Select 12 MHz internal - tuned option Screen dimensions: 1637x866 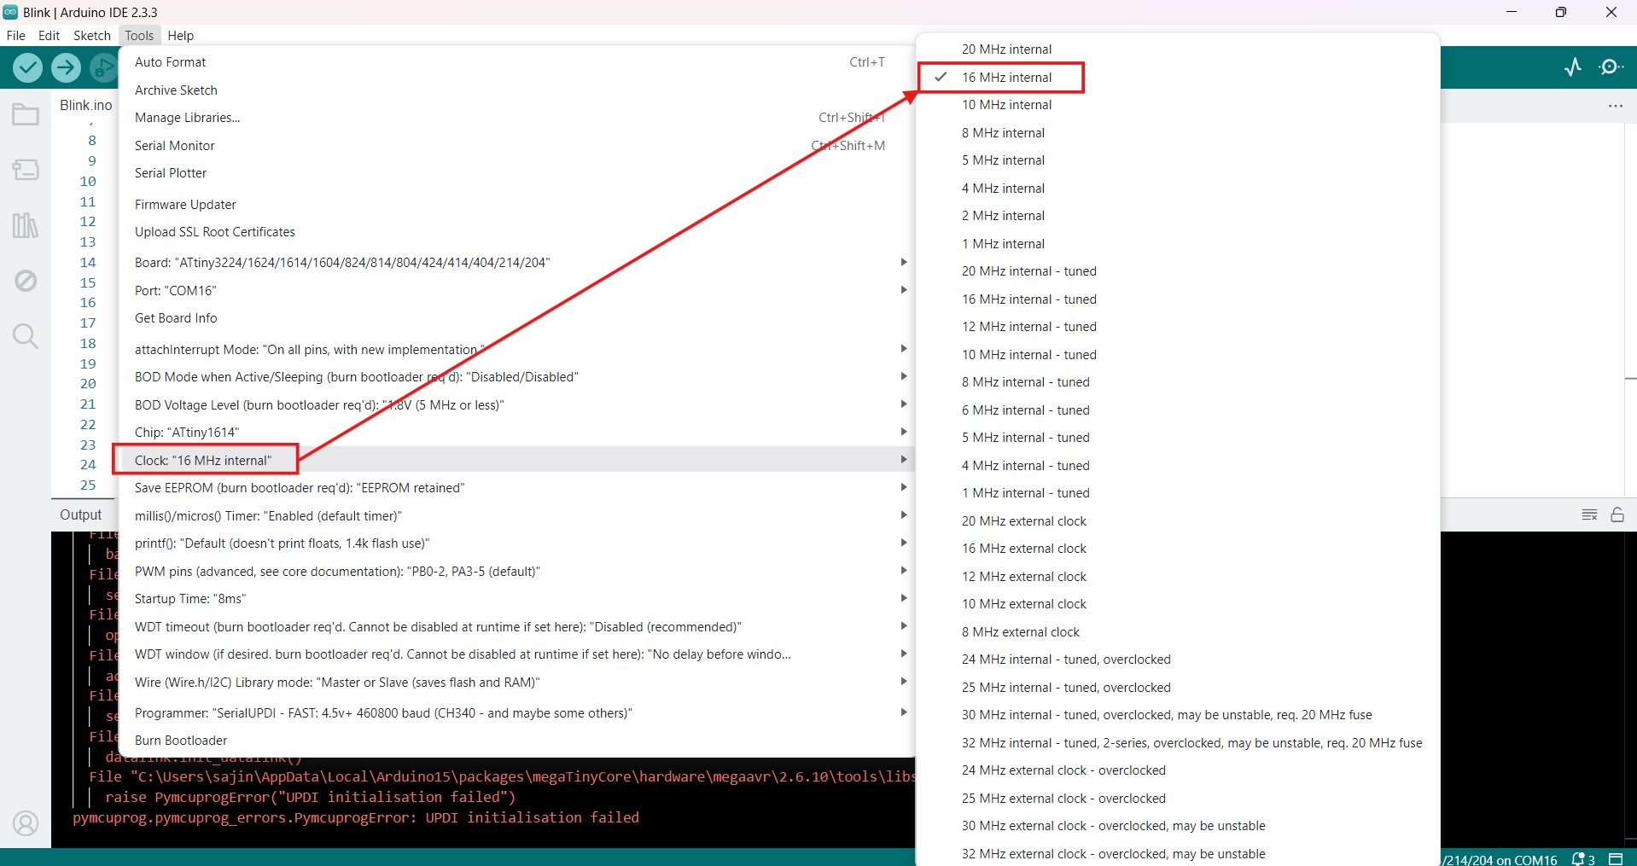[1178, 327]
